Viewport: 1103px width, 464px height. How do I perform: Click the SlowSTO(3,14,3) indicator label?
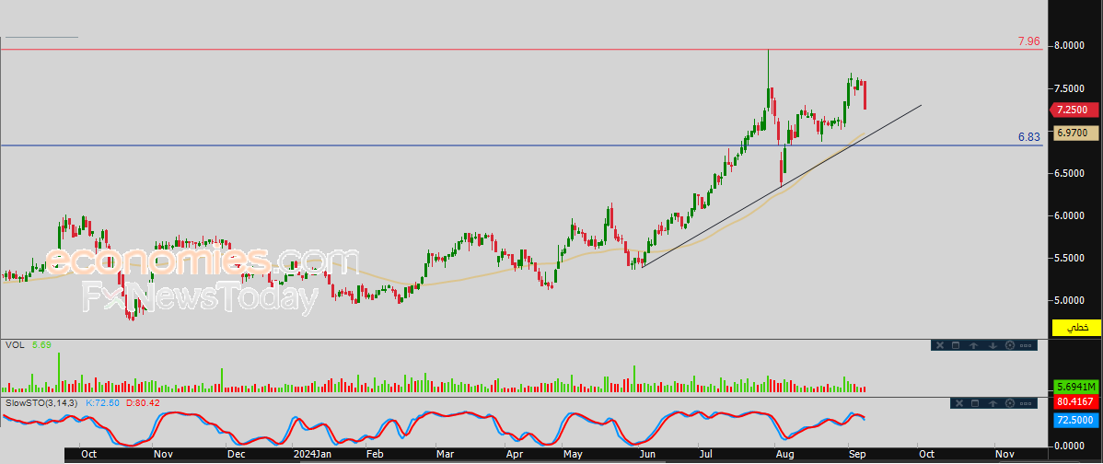click(43, 403)
